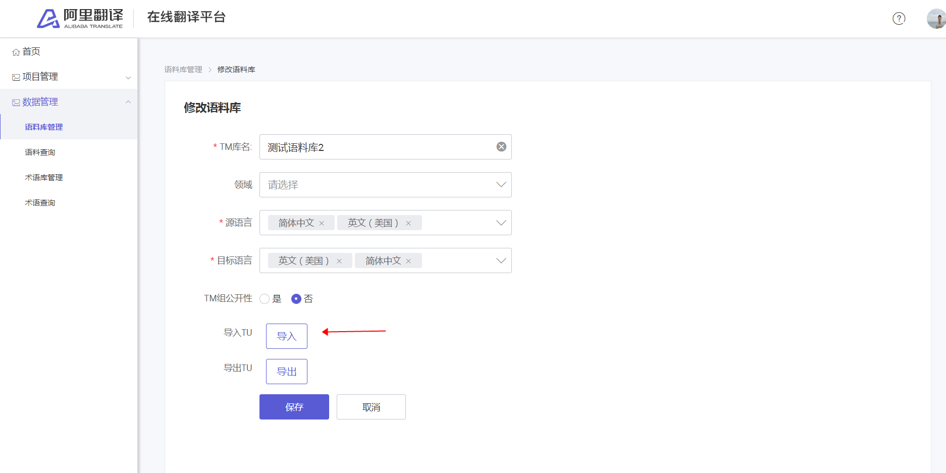Open the 领域 dropdown
Image resolution: width=946 pixels, height=473 pixels.
[385, 185]
